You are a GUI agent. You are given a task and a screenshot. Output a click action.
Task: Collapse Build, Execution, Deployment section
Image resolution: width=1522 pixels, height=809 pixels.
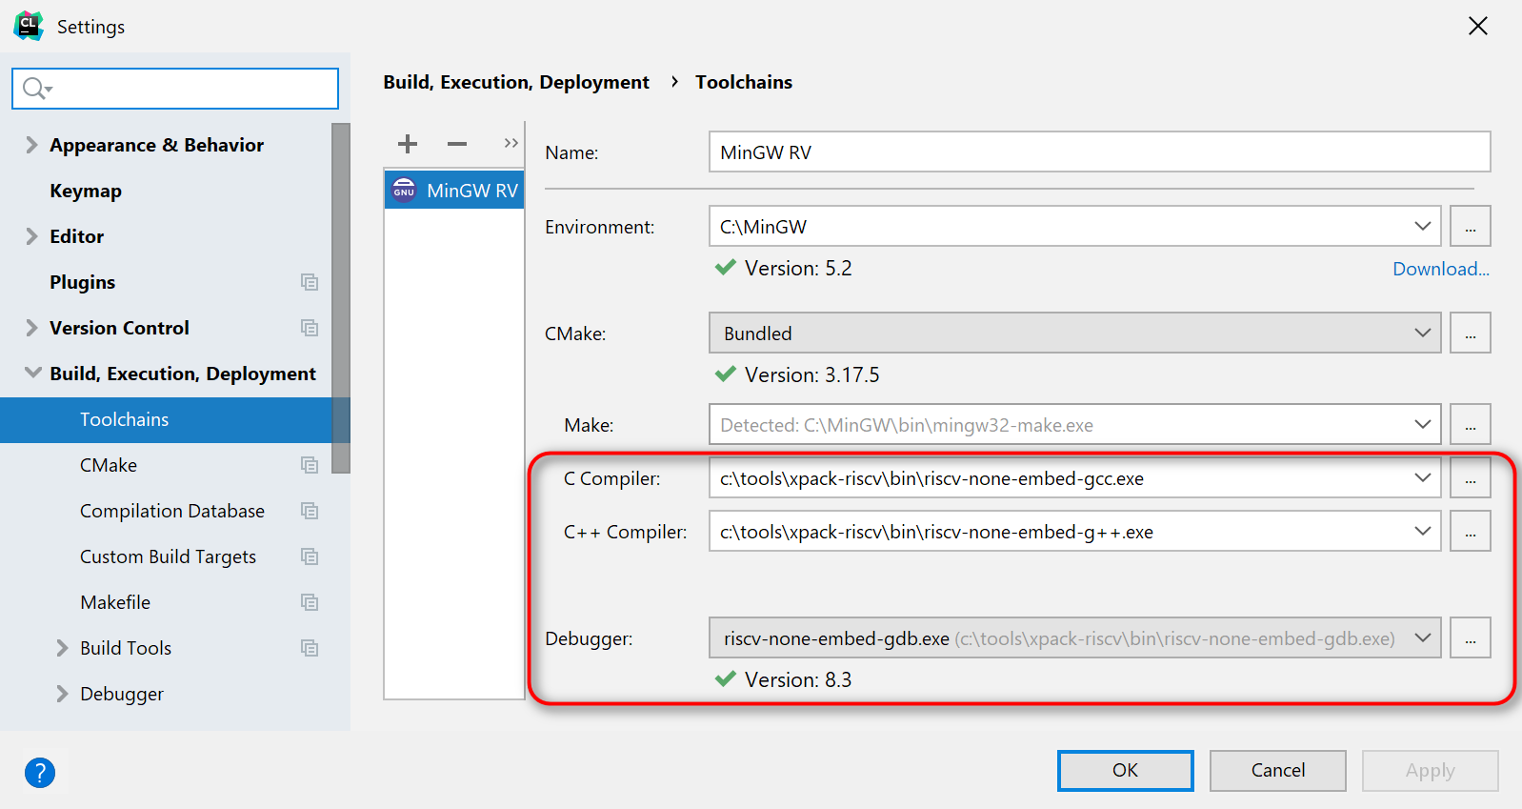click(32, 374)
